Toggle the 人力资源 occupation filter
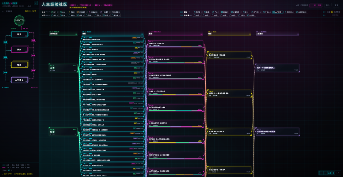 tap(278, 12)
